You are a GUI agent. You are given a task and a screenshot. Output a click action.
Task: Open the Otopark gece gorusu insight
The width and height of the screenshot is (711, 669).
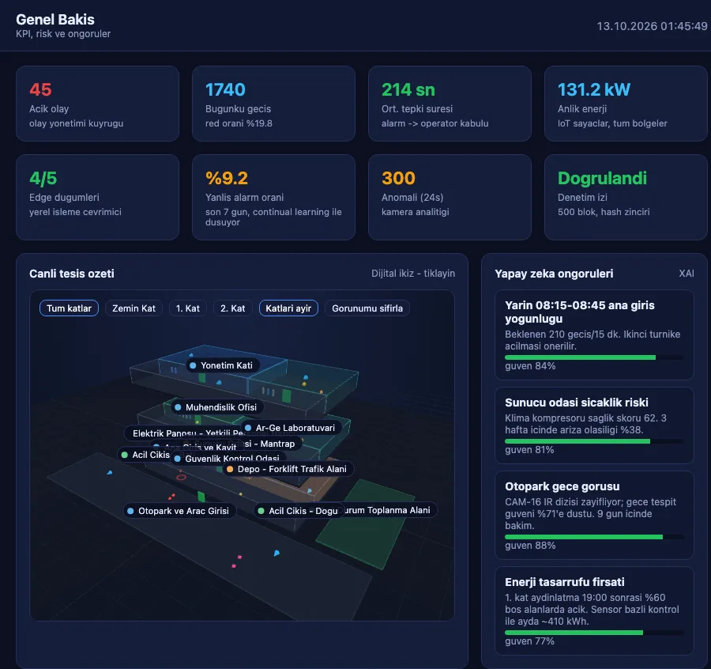click(594, 515)
